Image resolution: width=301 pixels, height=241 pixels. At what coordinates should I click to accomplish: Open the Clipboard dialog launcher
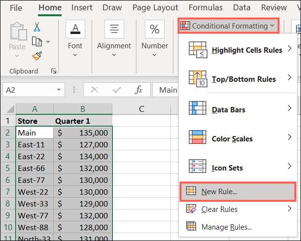[53, 71]
